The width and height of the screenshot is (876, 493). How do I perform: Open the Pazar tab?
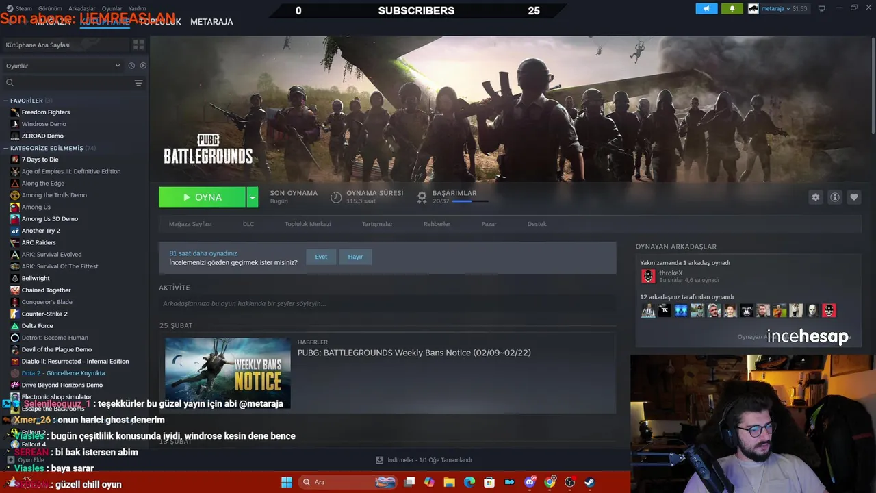489,224
